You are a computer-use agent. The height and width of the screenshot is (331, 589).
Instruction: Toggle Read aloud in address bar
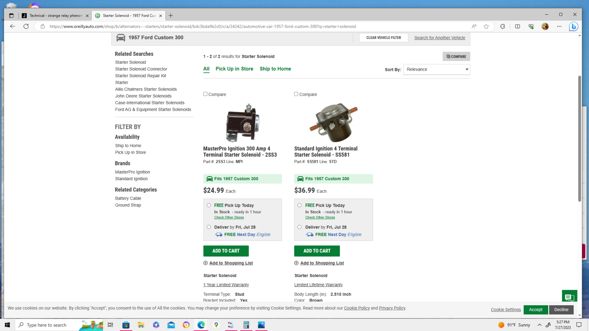[x=474, y=26]
